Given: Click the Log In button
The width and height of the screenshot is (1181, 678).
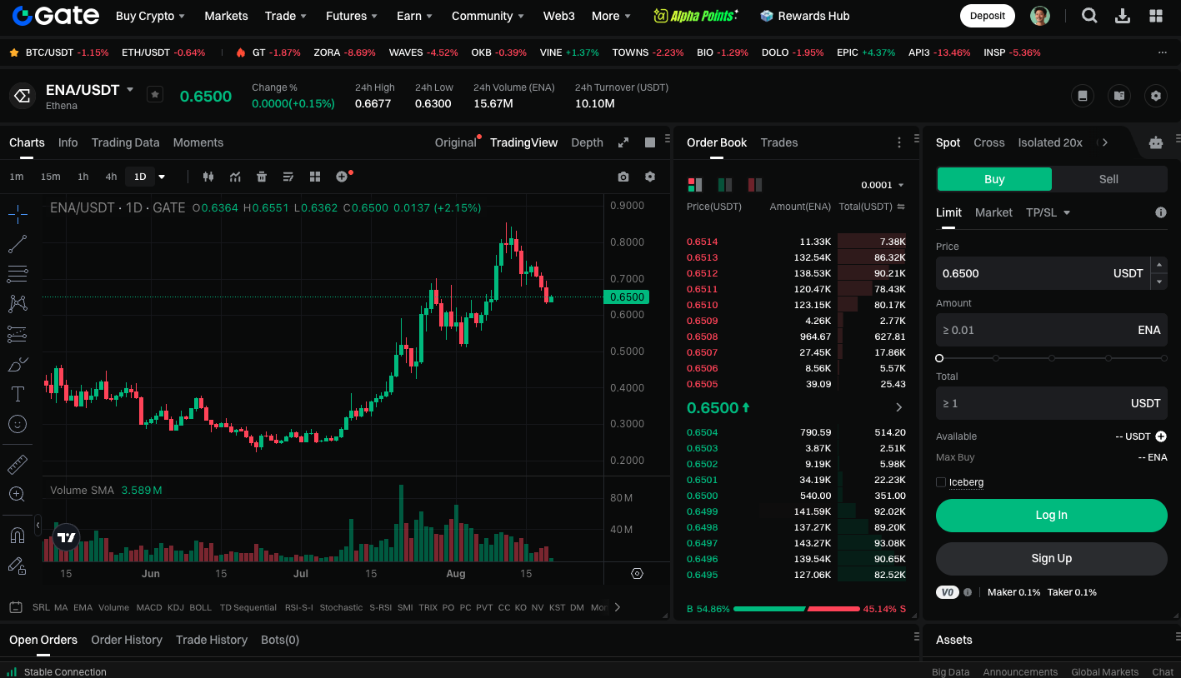Looking at the screenshot, I should pos(1051,515).
